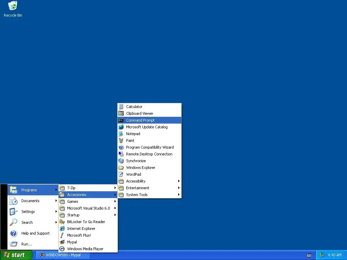Click the network tray icon near clock

(322, 255)
